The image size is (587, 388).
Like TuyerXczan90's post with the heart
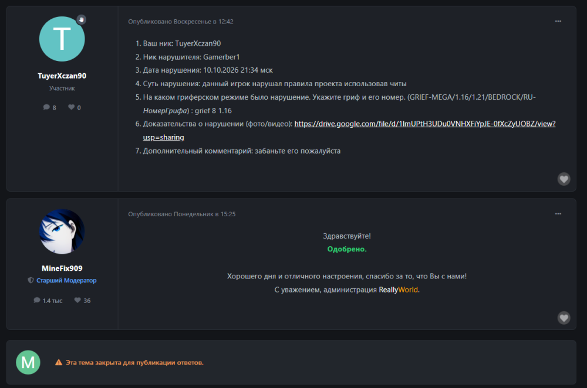(x=564, y=179)
